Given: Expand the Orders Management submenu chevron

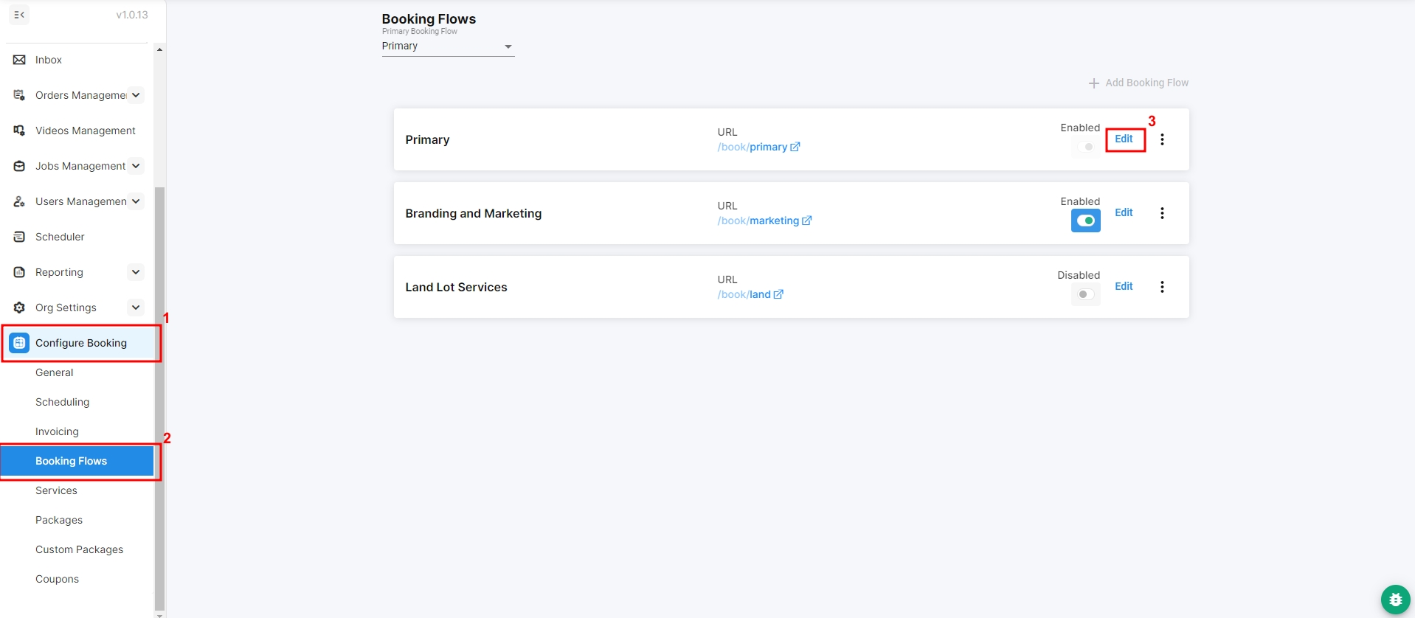Looking at the screenshot, I should coord(136,95).
